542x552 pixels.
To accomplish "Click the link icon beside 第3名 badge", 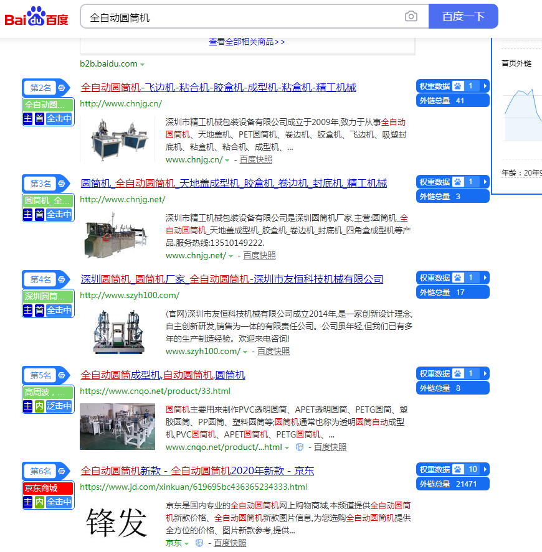I will [62, 184].
